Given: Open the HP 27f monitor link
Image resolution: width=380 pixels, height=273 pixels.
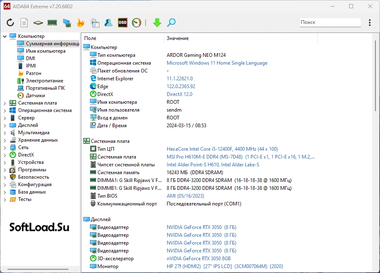Looking at the screenshot, I should (224, 266).
